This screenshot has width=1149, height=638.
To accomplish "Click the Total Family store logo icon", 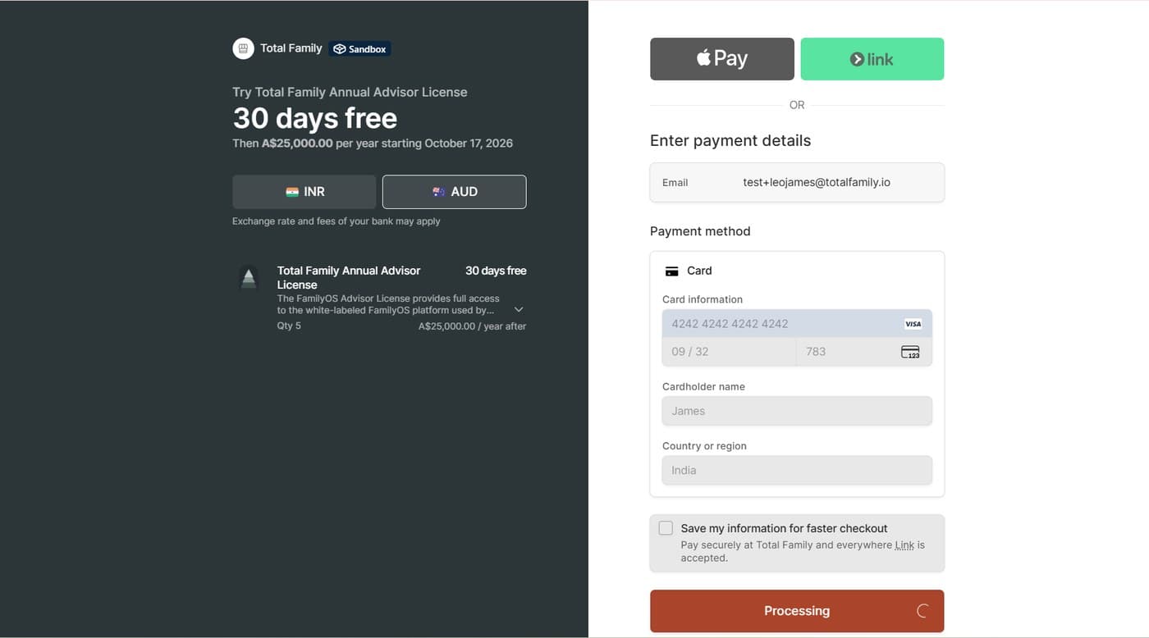I will point(243,48).
